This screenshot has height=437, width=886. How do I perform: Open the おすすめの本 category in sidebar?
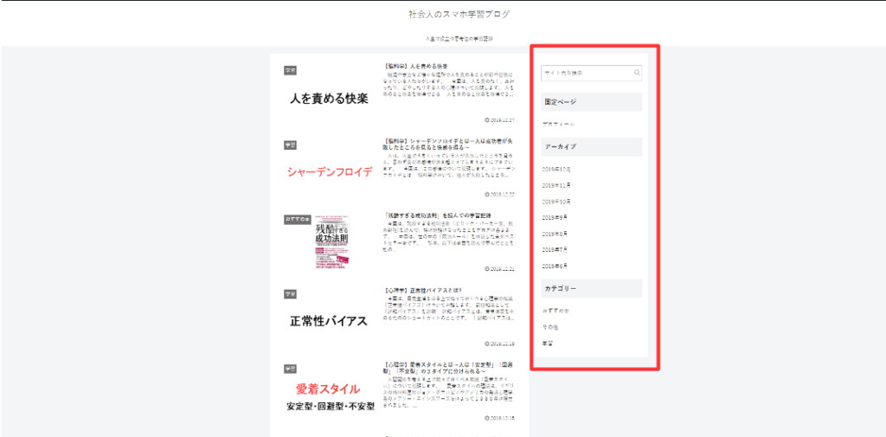click(555, 310)
